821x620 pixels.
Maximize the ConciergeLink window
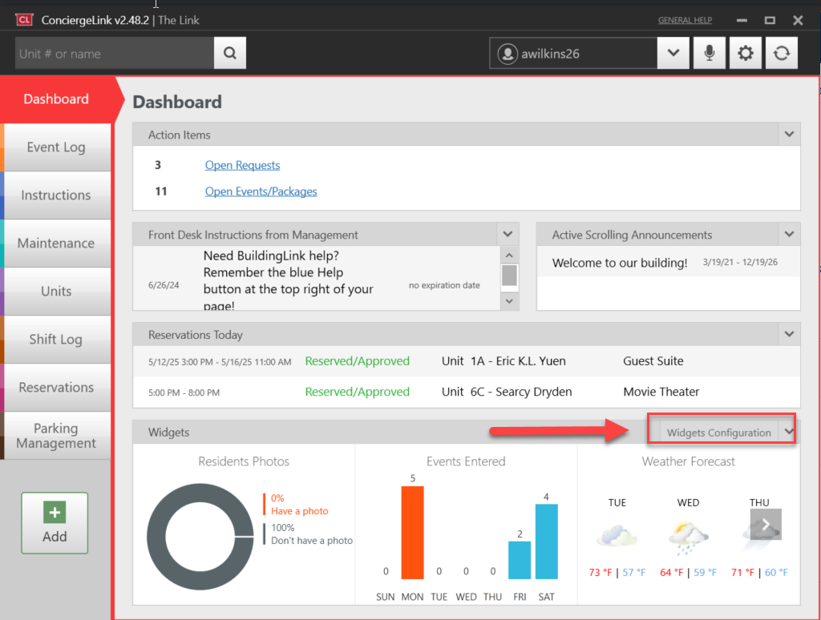pos(770,20)
